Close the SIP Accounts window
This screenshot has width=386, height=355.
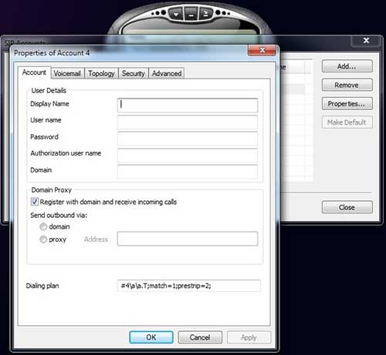click(366, 40)
